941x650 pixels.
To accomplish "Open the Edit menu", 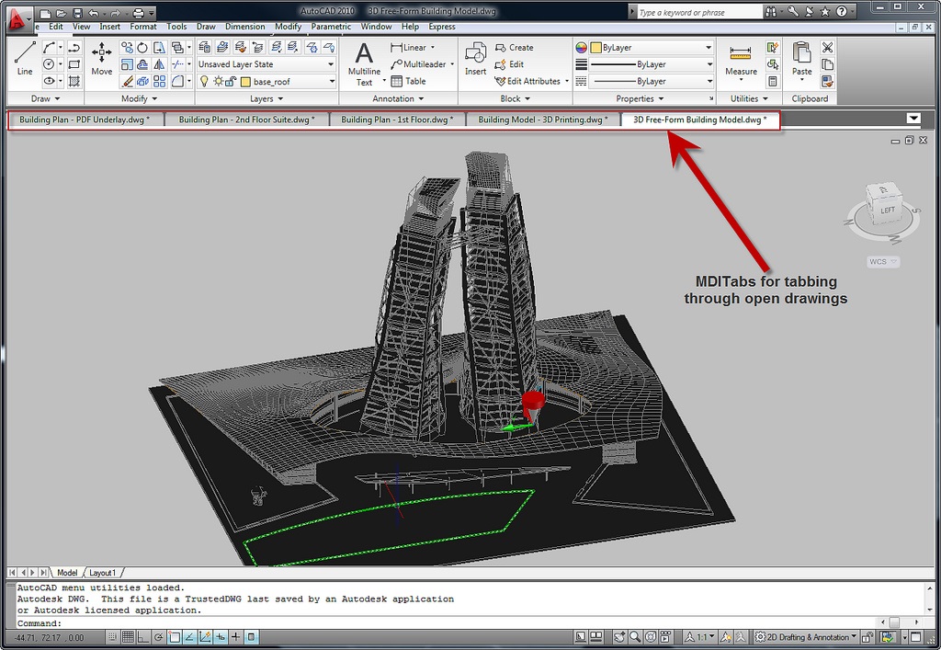I will (55, 27).
